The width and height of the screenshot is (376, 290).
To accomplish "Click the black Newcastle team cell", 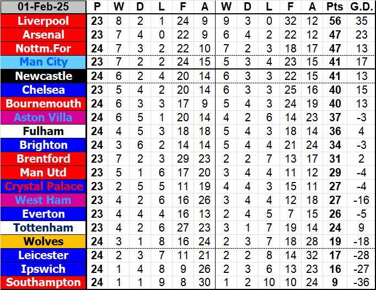I will (x=43, y=76).
